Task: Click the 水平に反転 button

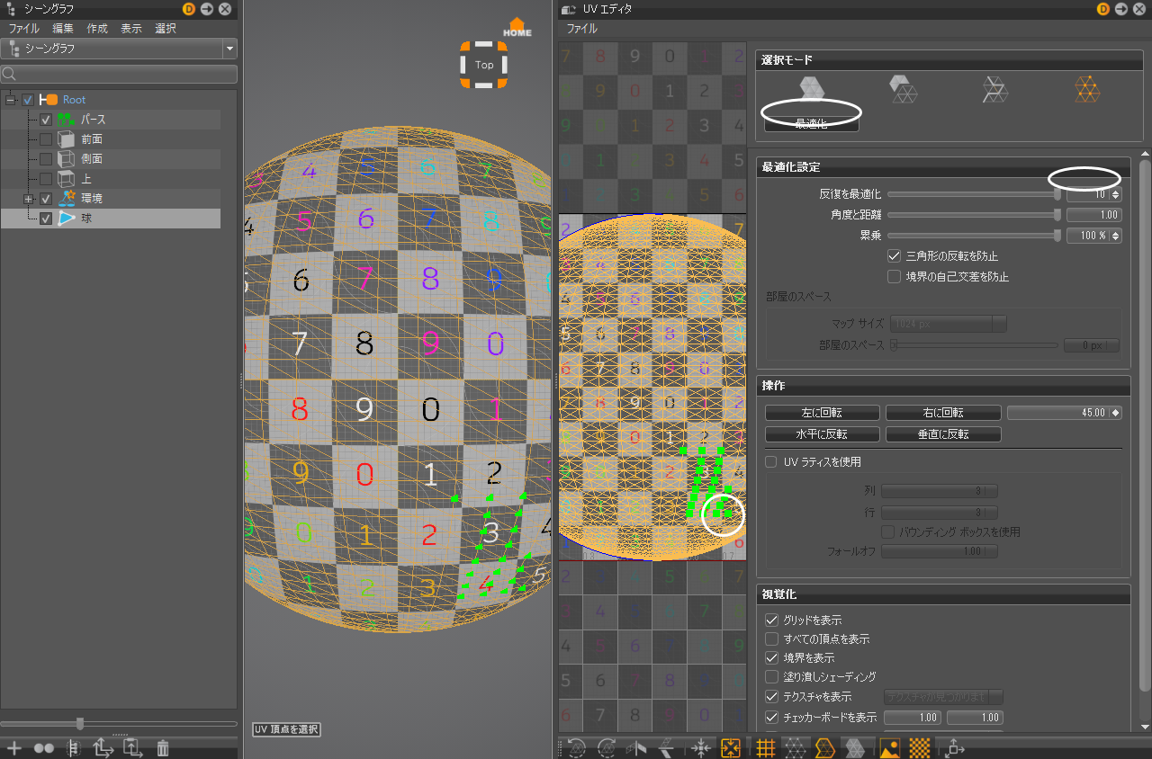Action: coord(823,434)
